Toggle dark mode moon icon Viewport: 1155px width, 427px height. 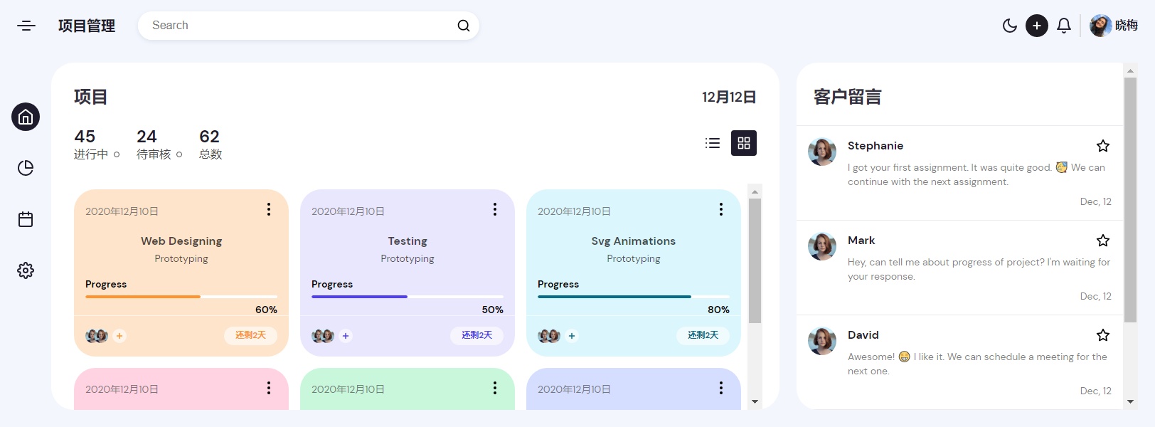1010,26
